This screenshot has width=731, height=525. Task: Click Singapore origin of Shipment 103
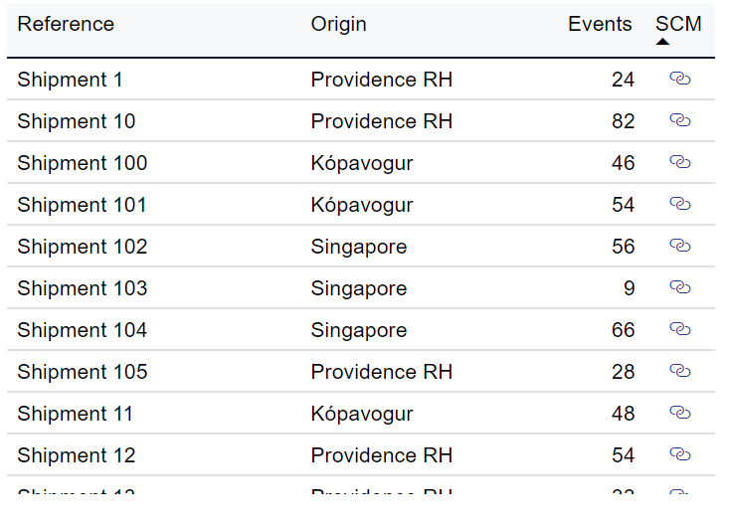click(359, 289)
